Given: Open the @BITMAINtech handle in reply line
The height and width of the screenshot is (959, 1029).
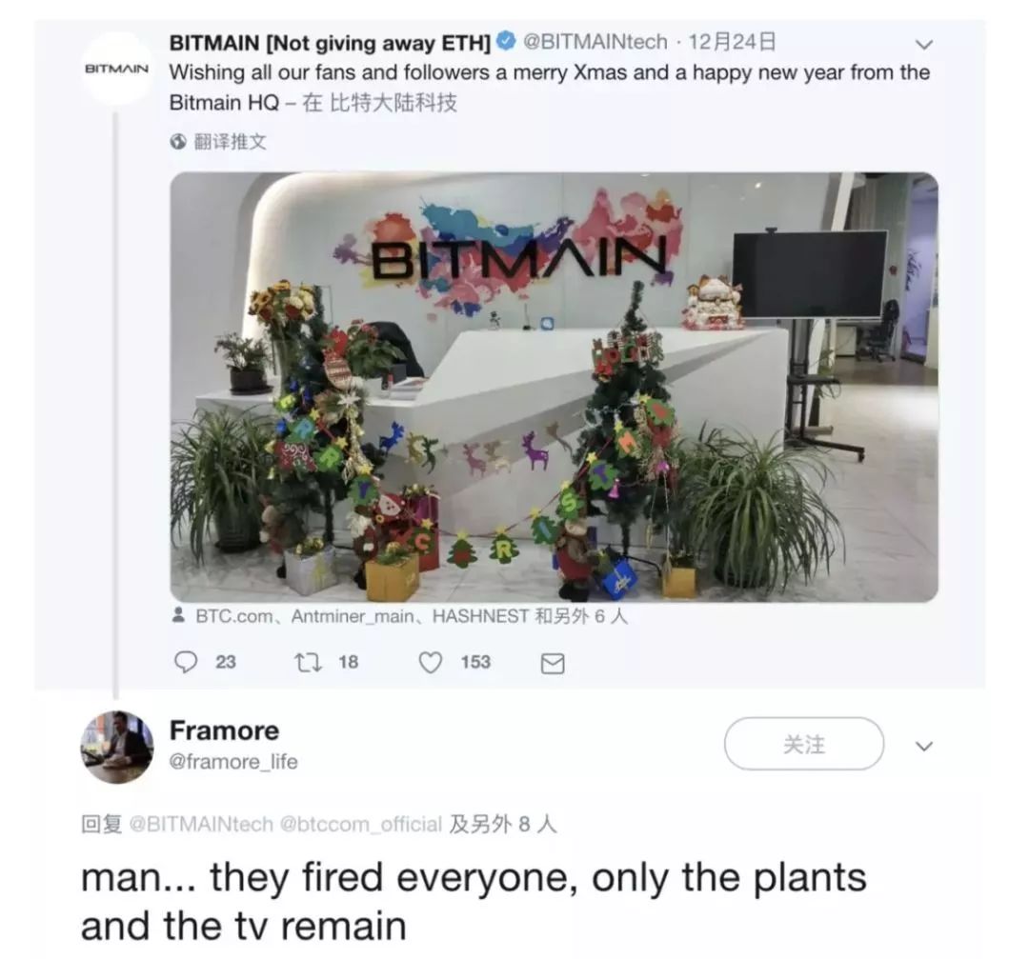Looking at the screenshot, I should point(200,824).
